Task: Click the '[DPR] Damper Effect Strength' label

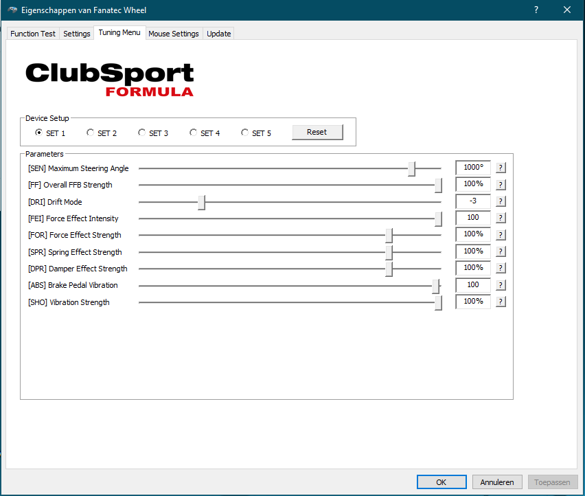Action: [78, 269]
